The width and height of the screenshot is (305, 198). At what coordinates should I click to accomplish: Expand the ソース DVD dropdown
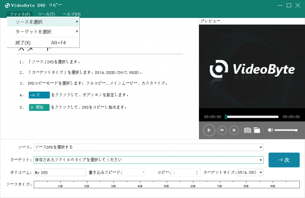point(261,147)
